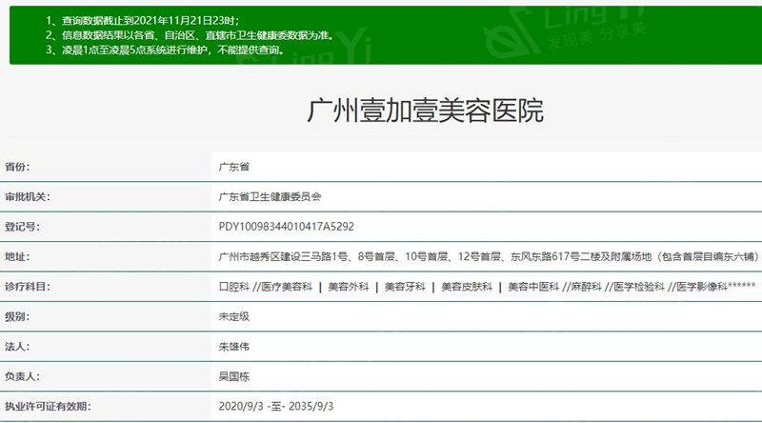The image size is (762, 423).
Task: Click the province value 广东省
Action: [233, 167]
